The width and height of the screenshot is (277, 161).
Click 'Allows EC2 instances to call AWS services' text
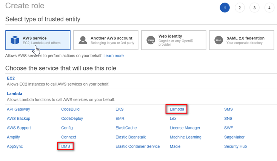point(58,84)
